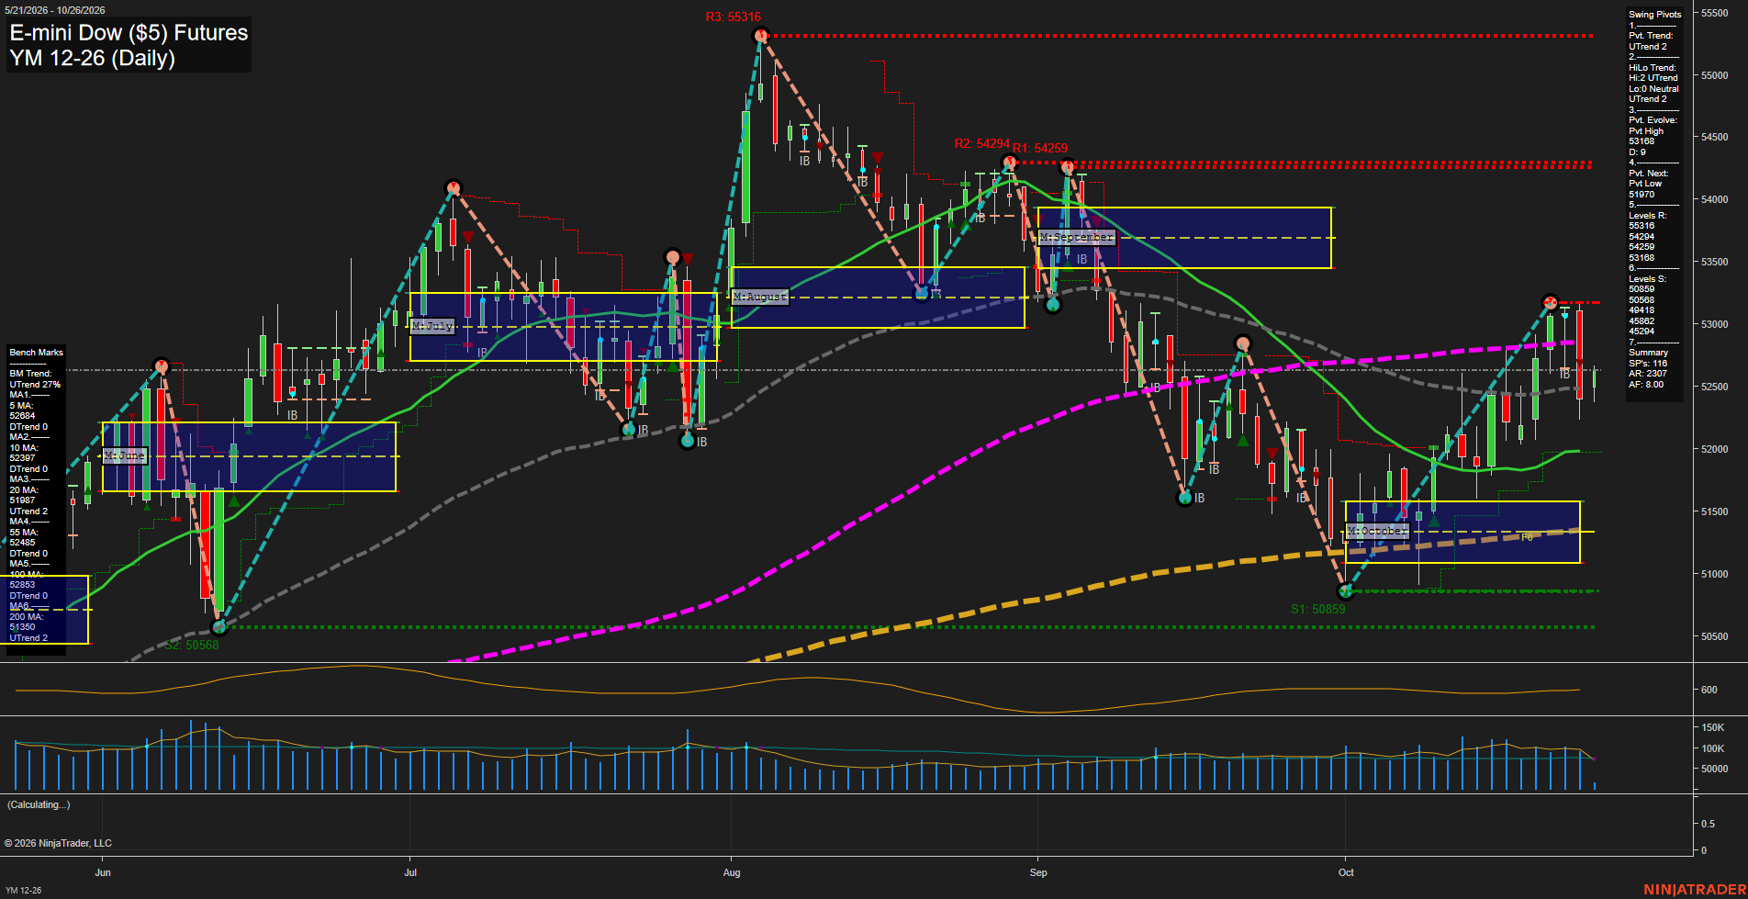This screenshot has height=899, width=1748.
Task: Select the M:June monthly range label
Action: pos(125,455)
